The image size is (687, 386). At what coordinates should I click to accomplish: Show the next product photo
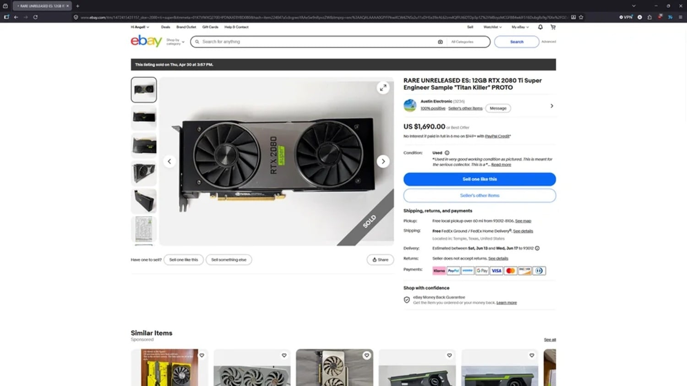(x=383, y=161)
